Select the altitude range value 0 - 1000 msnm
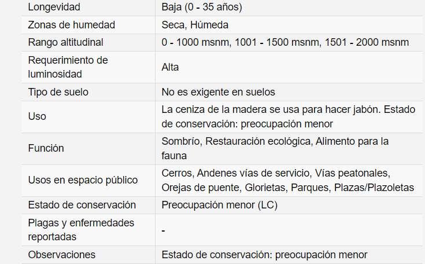This screenshot has height=264, width=425. point(194,42)
